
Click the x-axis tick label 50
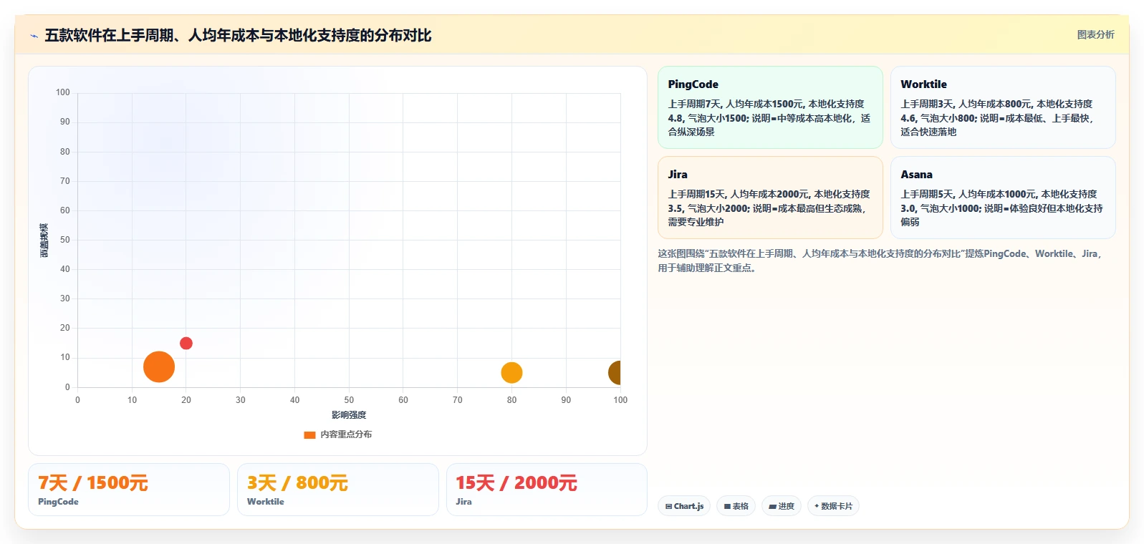pyautogui.click(x=349, y=400)
